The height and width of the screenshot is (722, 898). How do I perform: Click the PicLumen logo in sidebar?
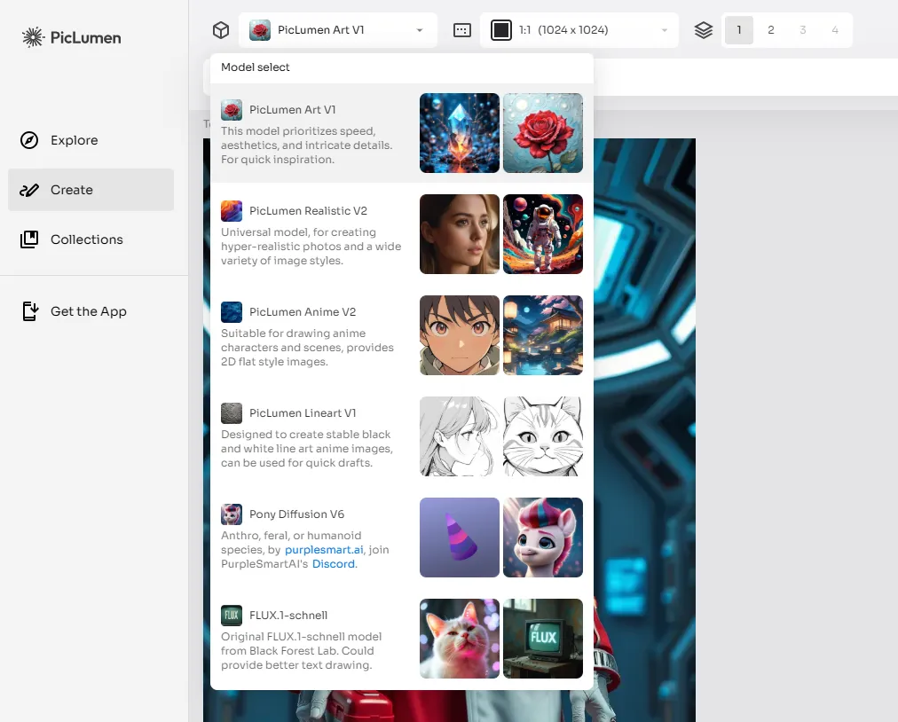[71, 37]
